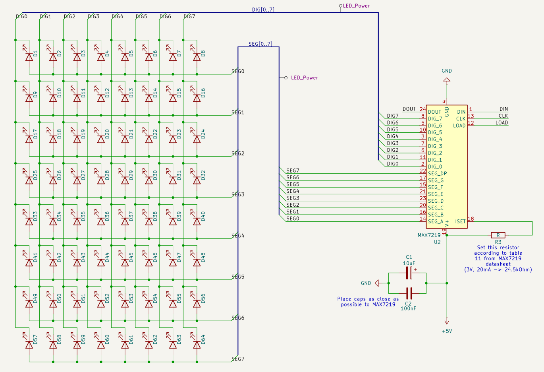Select SEG0 label near SEG_A pin
Image resolution: width=544 pixels, height=372 pixels.
[293, 219]
